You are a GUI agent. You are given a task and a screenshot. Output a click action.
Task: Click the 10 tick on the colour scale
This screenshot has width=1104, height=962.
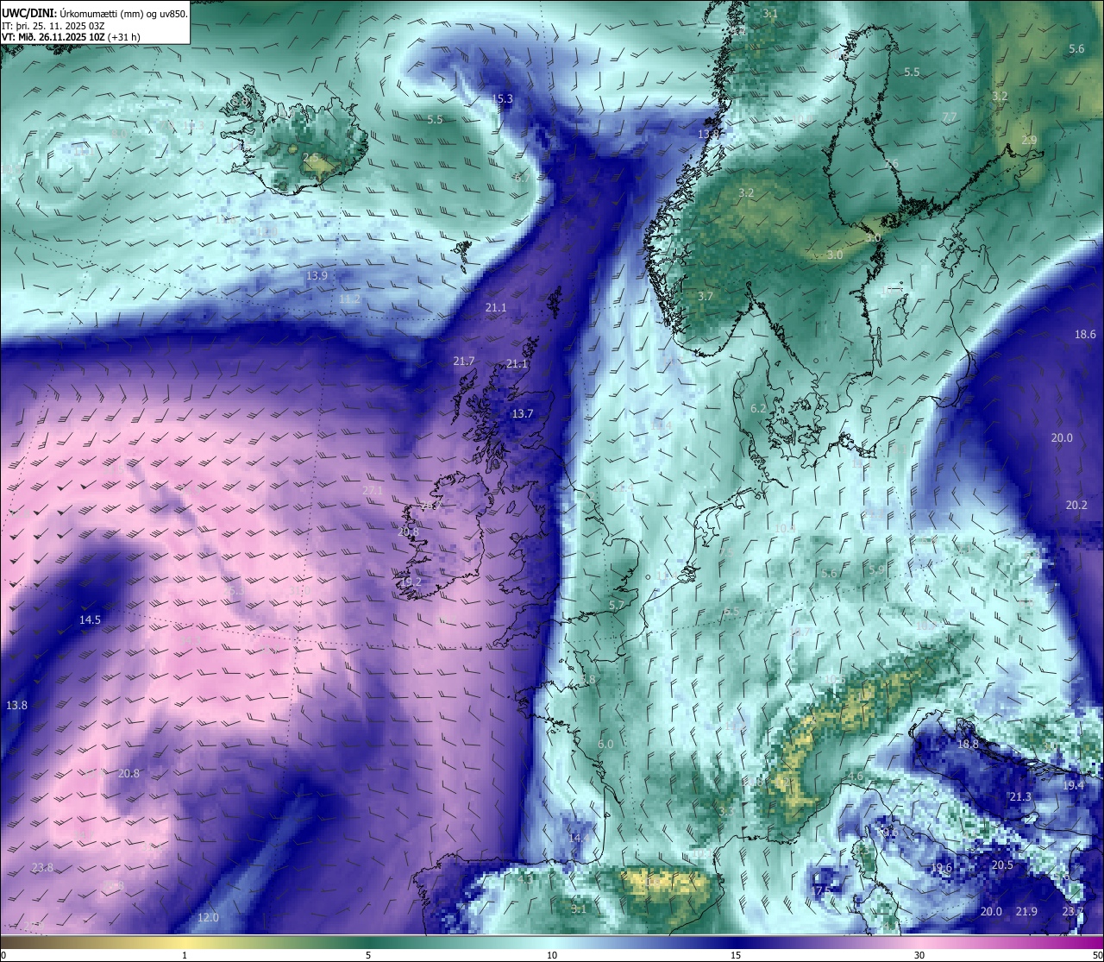552,955
